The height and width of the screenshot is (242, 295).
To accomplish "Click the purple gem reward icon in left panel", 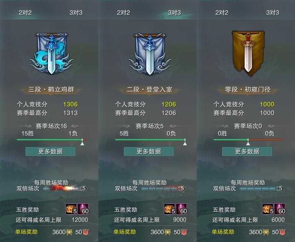I will click(x=83, y=209).
